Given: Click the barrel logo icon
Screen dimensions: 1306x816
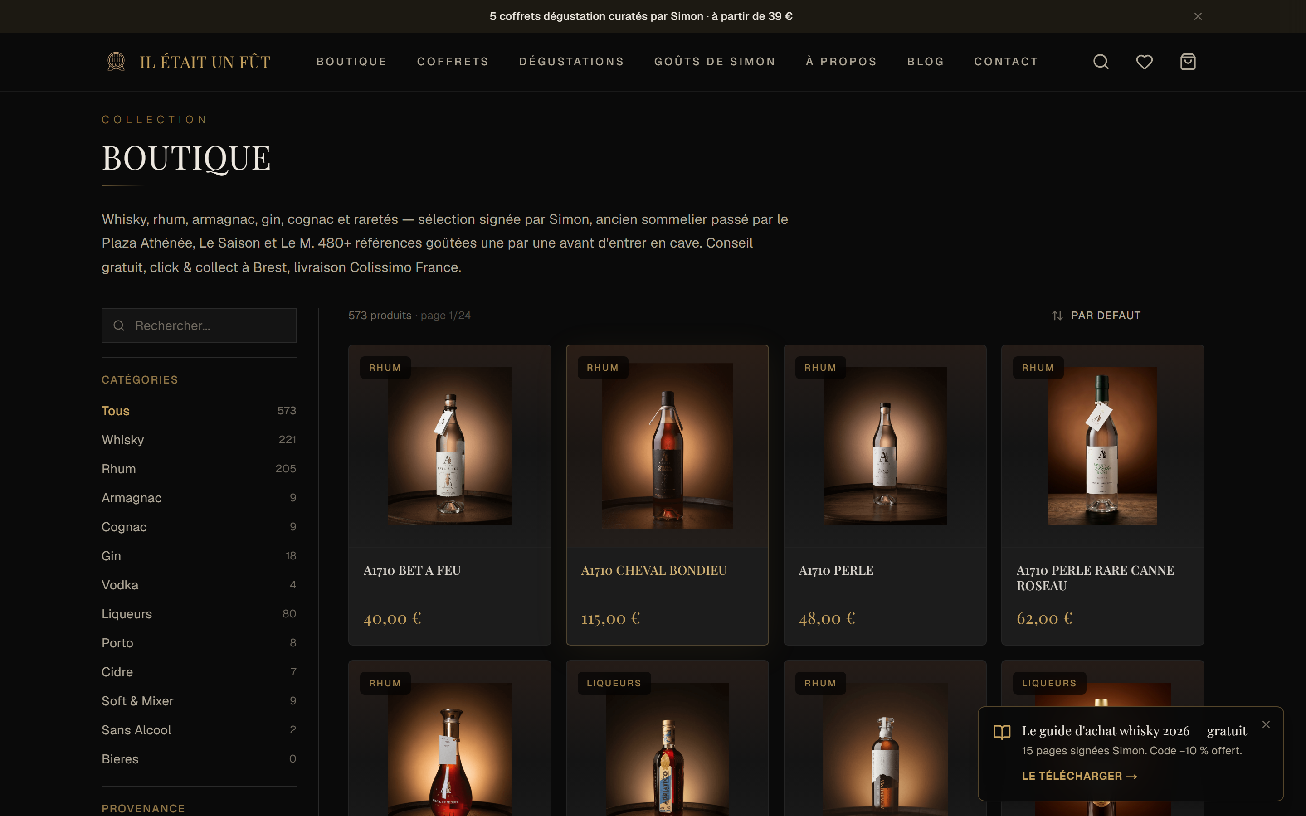Looking at the screenshot, I should [116, 62].
